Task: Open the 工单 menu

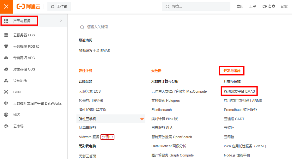Action: (x=252, y=7)
